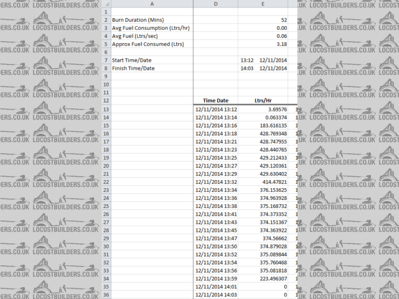
Task: Select the cell '12/11/2014 13:32'
Action: coord(216,182)
